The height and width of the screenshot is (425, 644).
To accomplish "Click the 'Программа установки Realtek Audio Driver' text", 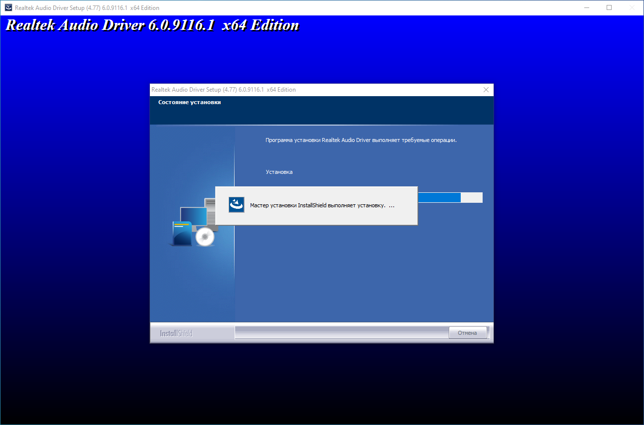I will [361, 140].
